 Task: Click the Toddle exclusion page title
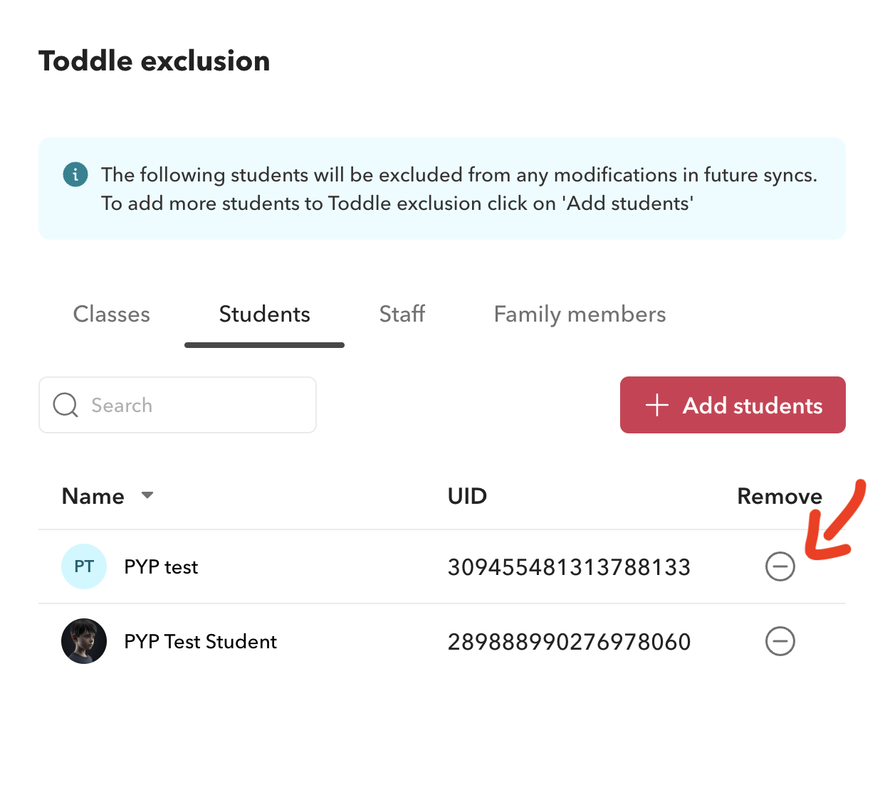pyautogui.click(x=154, y=60)
